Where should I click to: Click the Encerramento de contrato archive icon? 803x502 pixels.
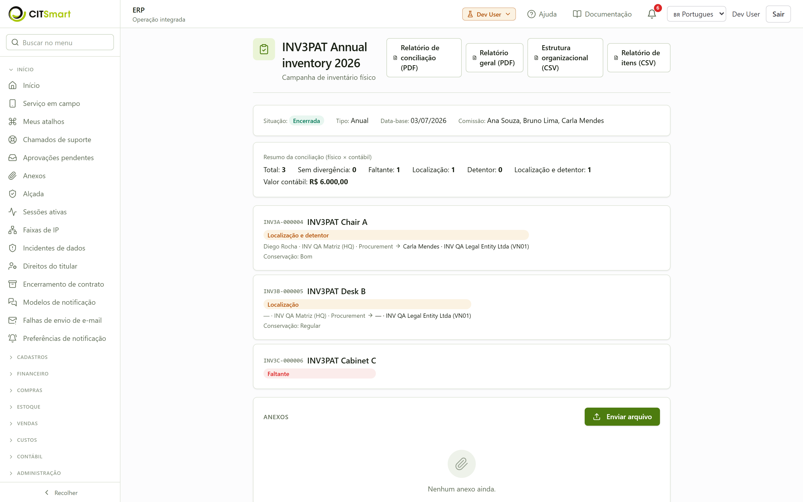point(13,284)
